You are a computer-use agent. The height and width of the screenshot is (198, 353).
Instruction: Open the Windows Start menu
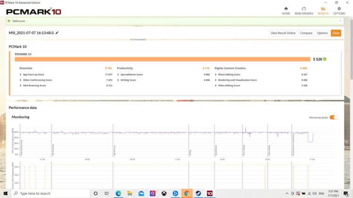[x=5, y=193]
